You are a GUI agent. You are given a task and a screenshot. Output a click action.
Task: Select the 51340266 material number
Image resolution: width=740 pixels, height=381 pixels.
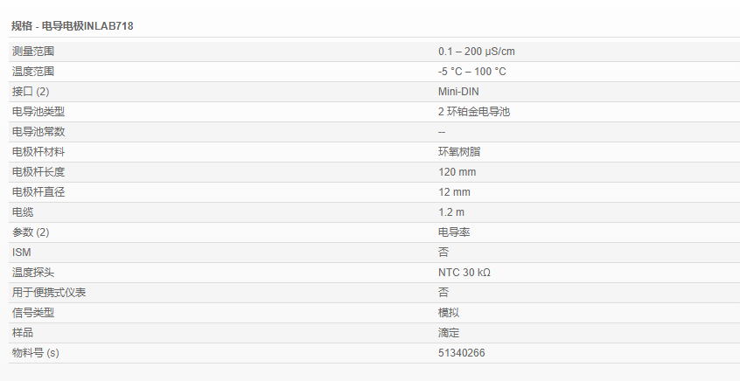462,353
